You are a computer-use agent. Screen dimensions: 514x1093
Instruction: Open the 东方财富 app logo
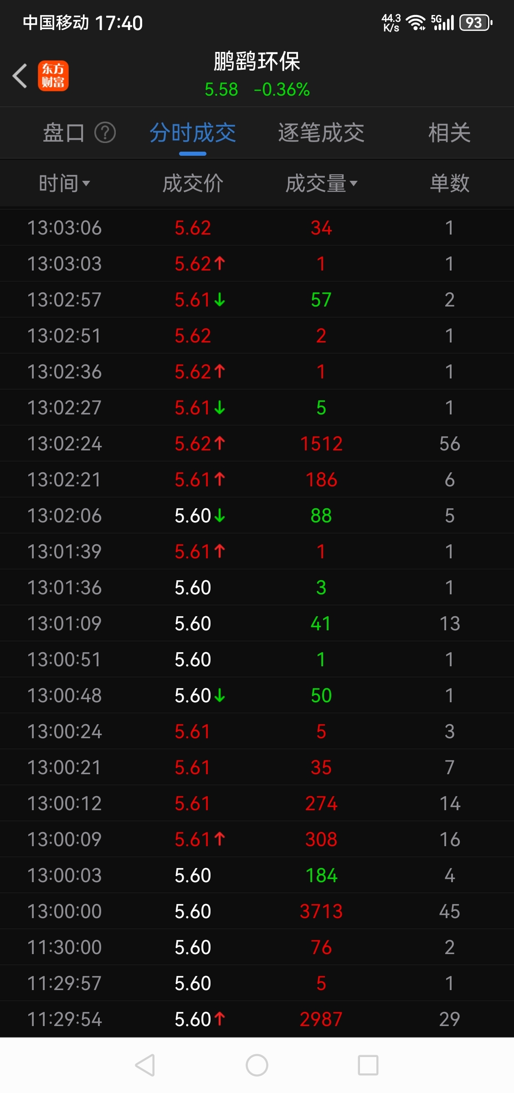pos(53,76)
